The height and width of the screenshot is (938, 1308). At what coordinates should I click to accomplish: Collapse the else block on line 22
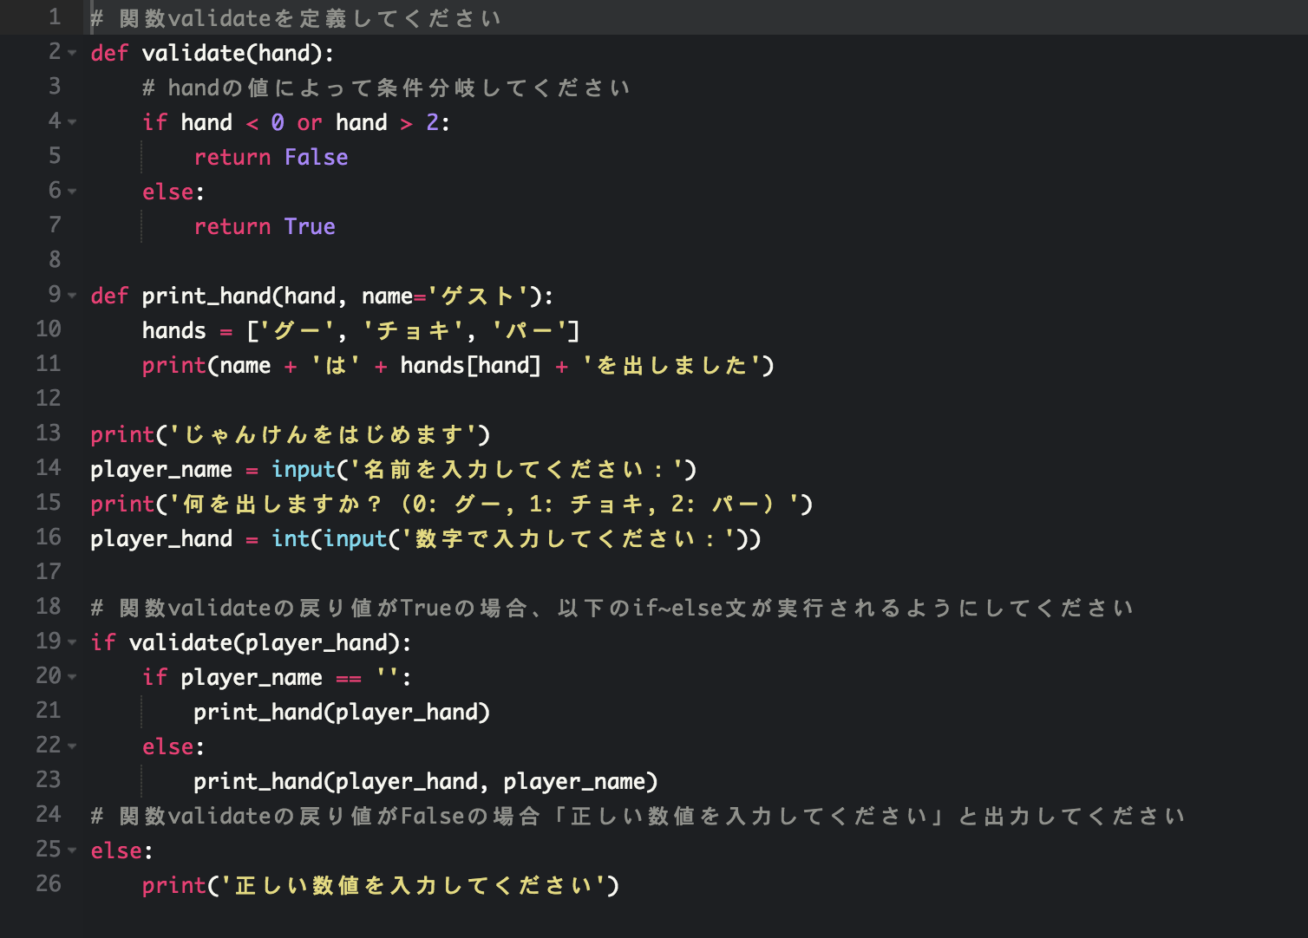(71, 746)
